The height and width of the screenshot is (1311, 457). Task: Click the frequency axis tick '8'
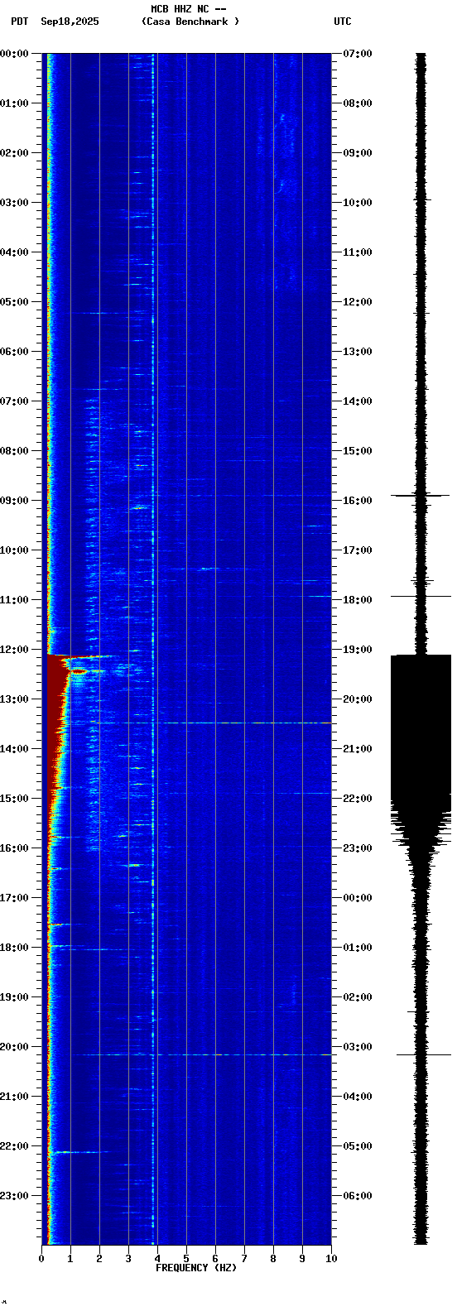(x=273, y=1259)
